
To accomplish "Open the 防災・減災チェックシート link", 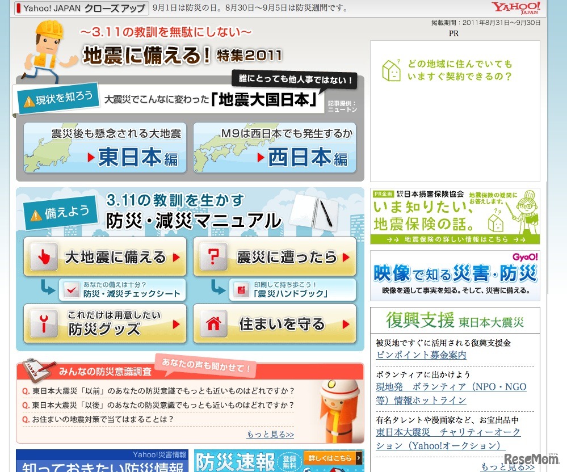I will click(x=123, y=290).
